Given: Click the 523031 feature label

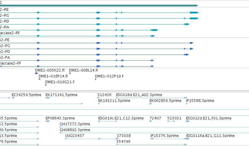Looking at the screenshot, I should tap(174, 118).
